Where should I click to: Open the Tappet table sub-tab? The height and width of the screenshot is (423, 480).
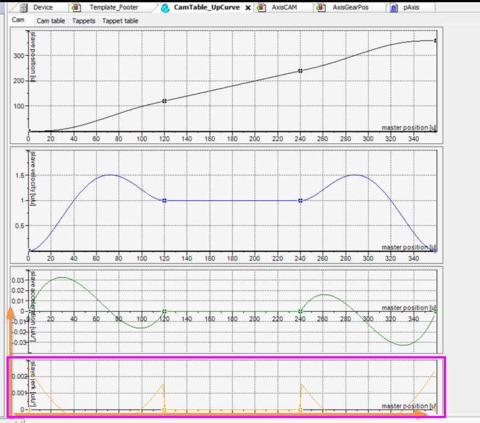[120, 21]
